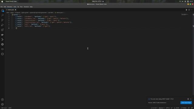
Task: Open the Edit menu
Action: [x=5, y=7]
